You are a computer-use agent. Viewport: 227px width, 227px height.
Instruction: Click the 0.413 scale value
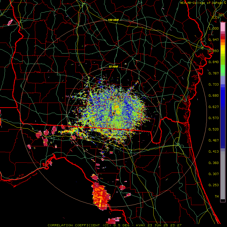(x=214, y=152)
